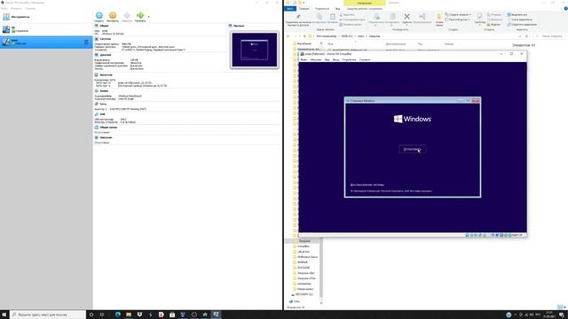Click Explorer Up-one-level arrow

point(304,36)
